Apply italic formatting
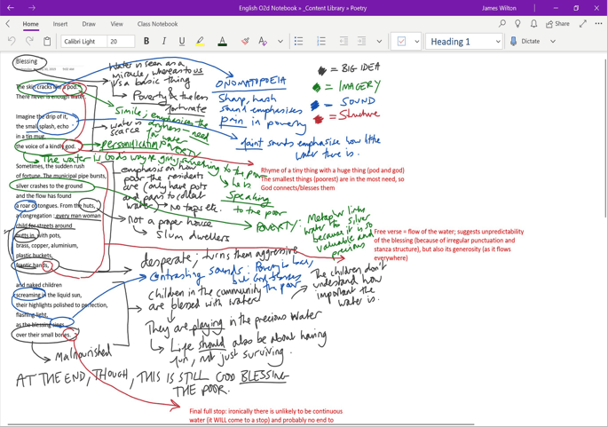 pyautogui.click(x=164, y=42)
